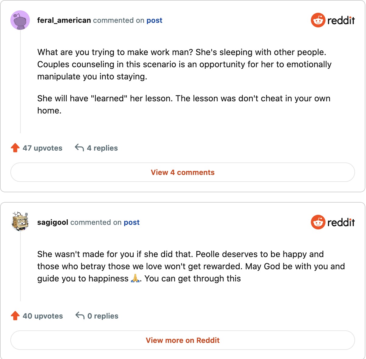Open the post link after sagigool
Screen dimensions: 366x359
[132, 222]
